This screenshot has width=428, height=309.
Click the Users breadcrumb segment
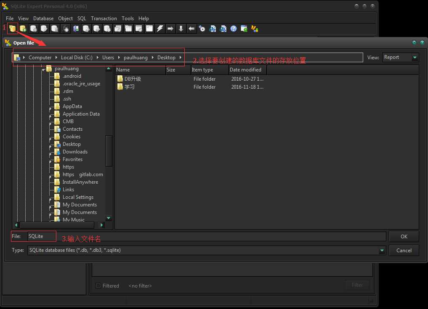click(x=108, y=58)
